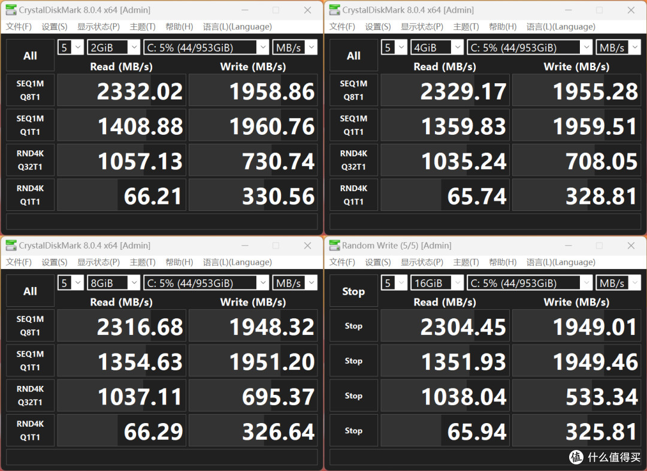Open 设置(S) menu in the 2GiB window
Screen dimensions: 647x471
pyautogui.click(x=54, y=27)
